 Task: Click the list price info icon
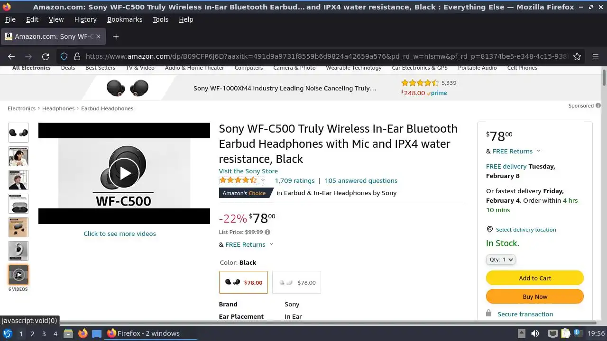267,232
